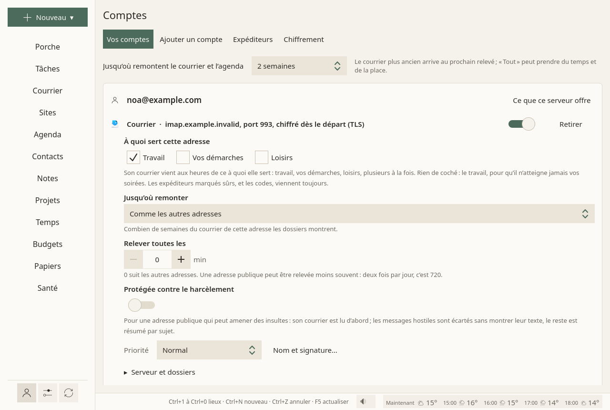Viewport: 610px width, 410px height.
Task: Open the Priorité Normal dropdown
Action: (x=209, y=350)
